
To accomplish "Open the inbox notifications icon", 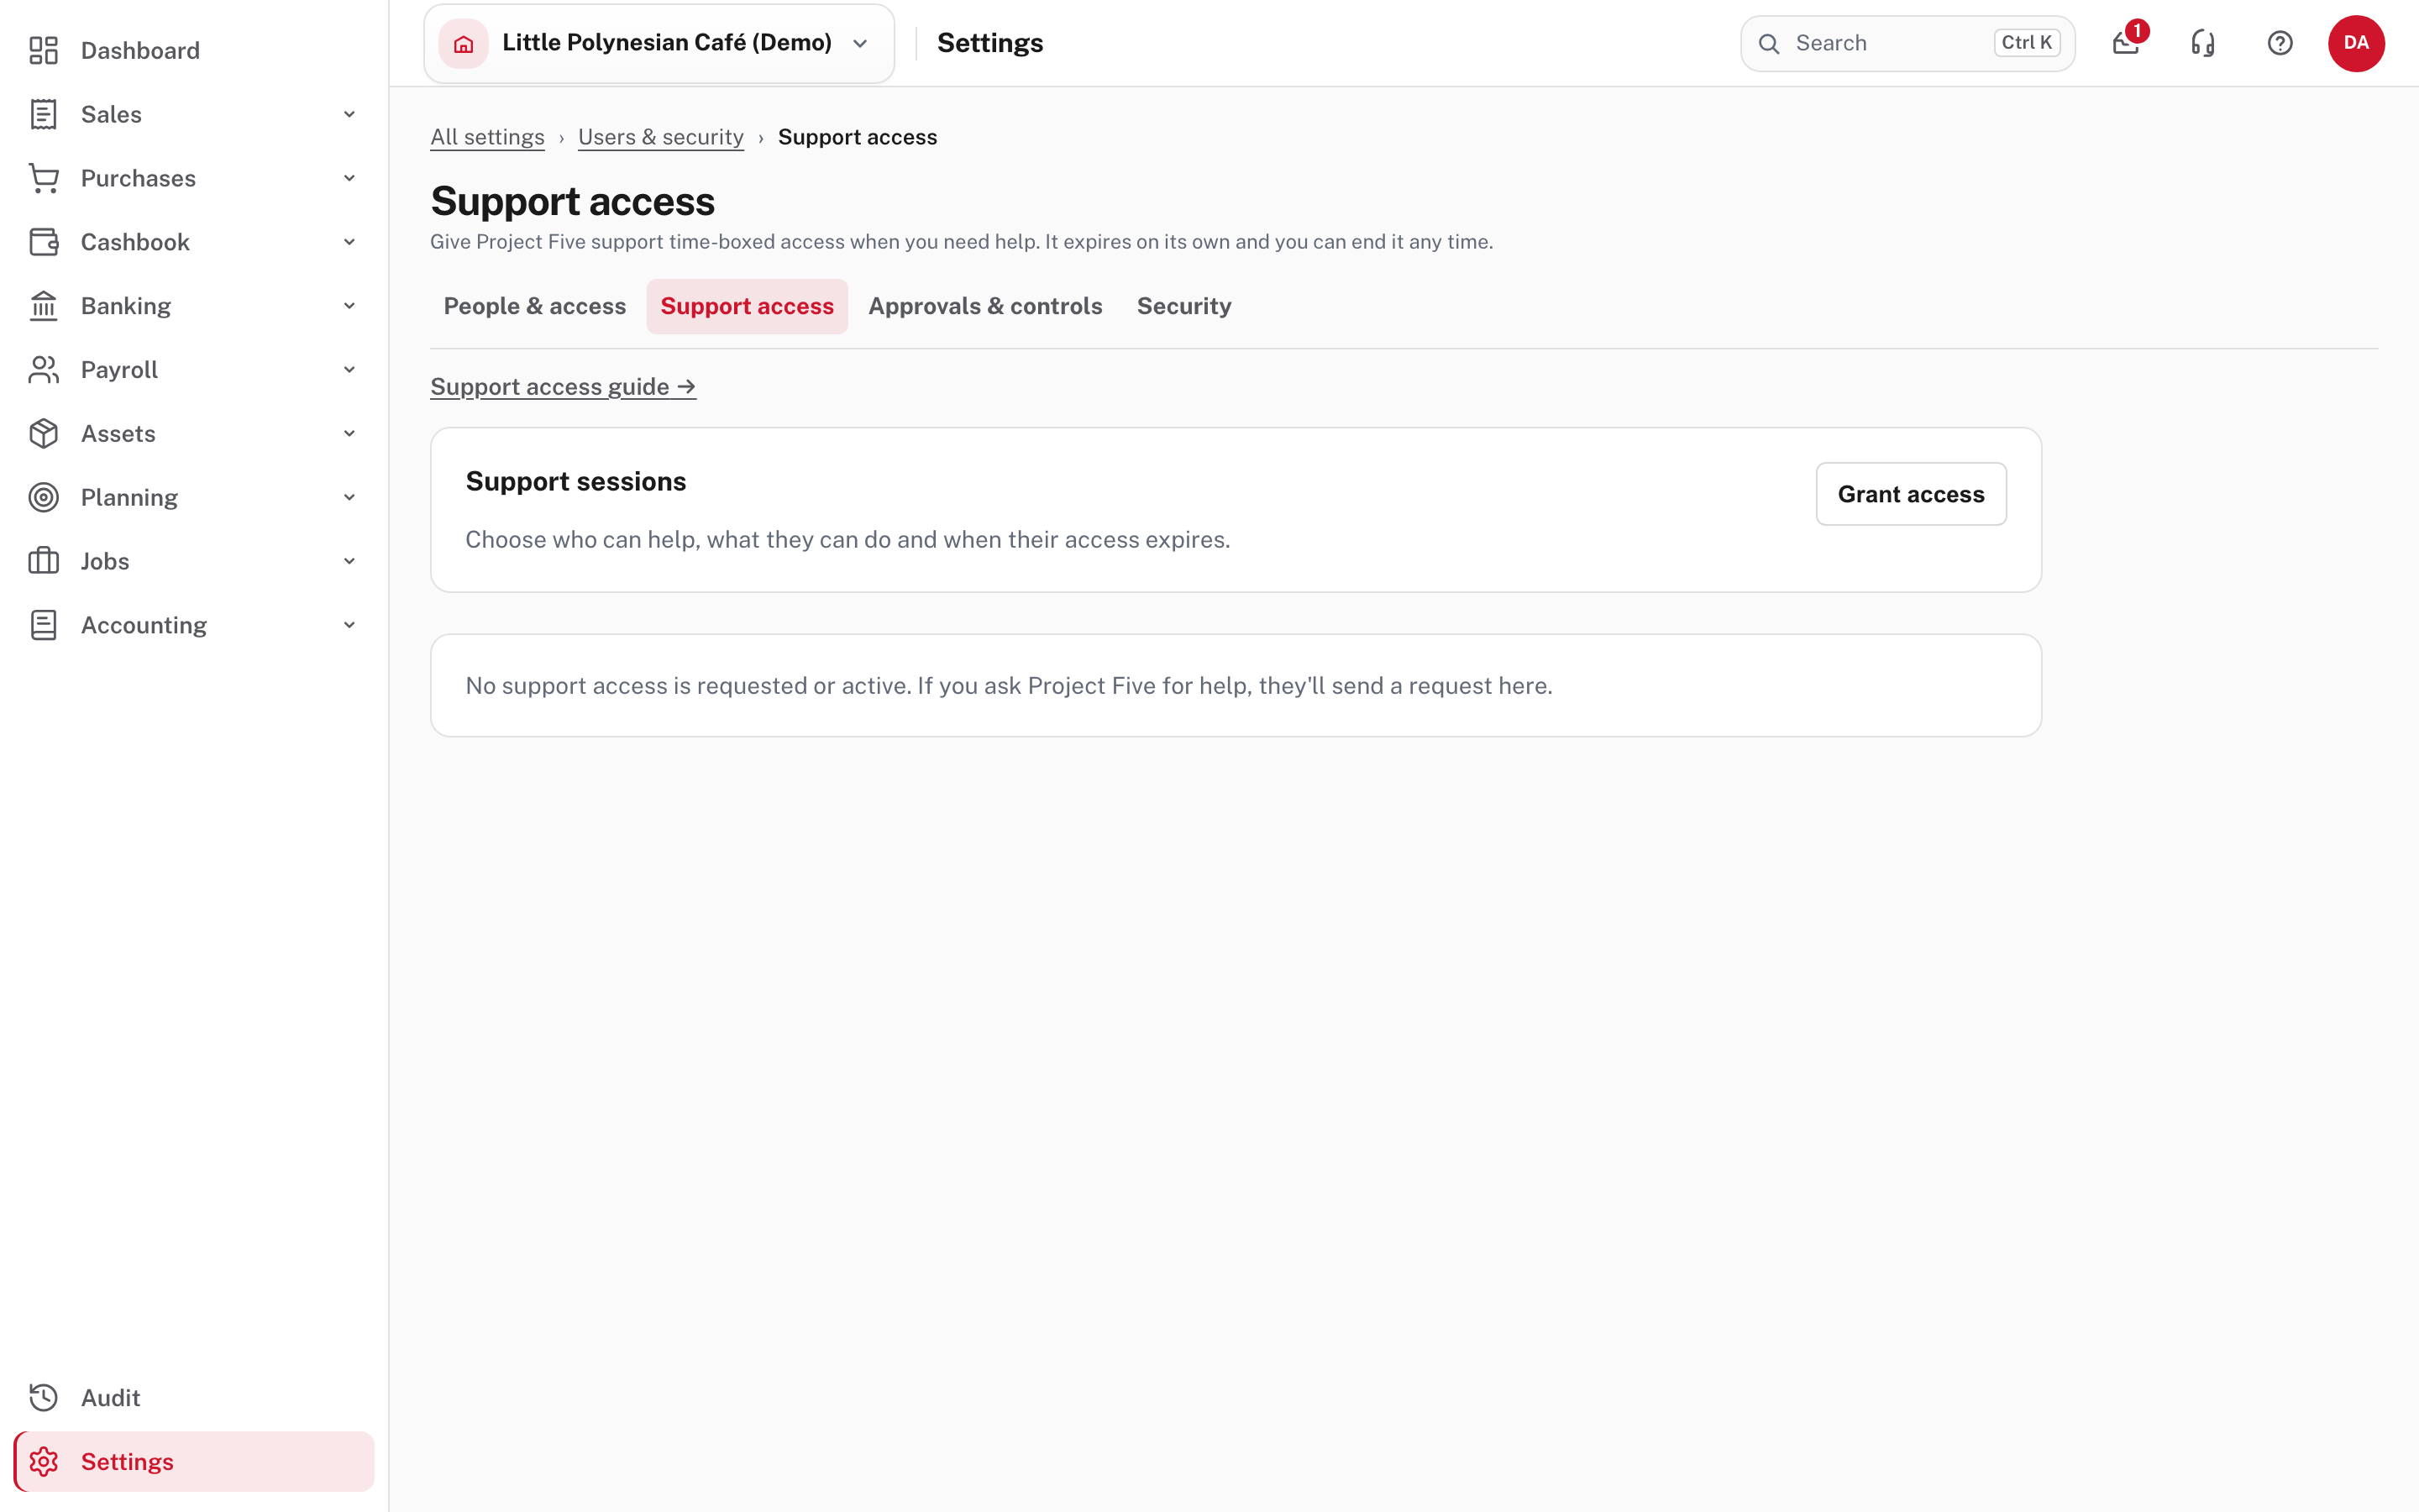I will (x=2126, y=43).
